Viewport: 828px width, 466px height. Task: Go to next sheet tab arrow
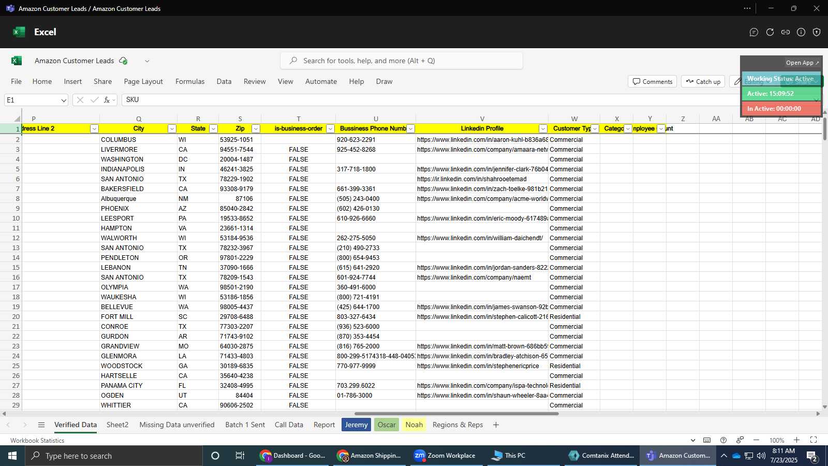pos(24,425)
